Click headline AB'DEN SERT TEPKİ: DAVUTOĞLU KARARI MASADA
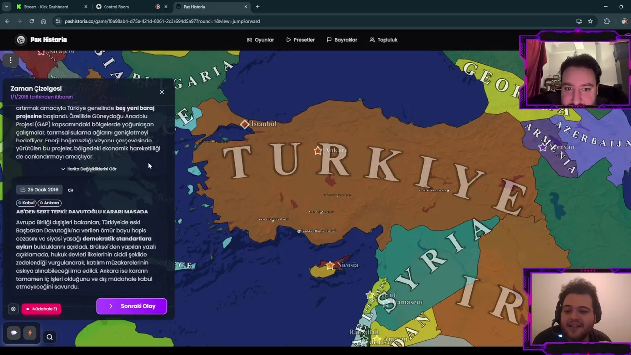This screenshot has height=355, width=631. tap(82, 212)
